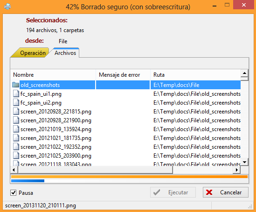This screenshot has height=212, width=256.
Task: Click the Ruta column header
Action: tap(195, 75)
